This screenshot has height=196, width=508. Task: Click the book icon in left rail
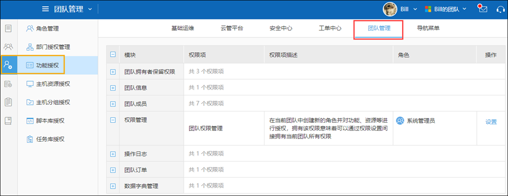tap(8, 121)
